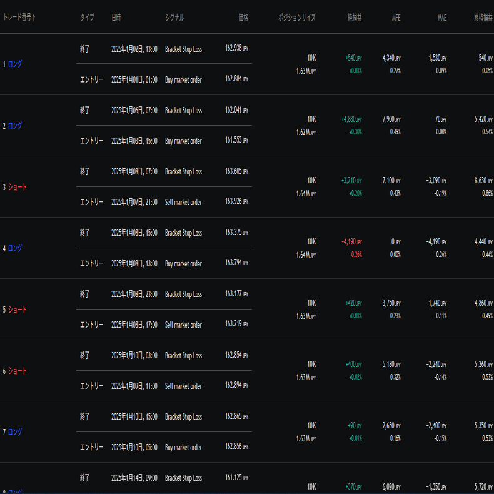The width and height of the screenshot is (494, 494).
Task: Click the MAE column header
Action: tap(442, 18)
